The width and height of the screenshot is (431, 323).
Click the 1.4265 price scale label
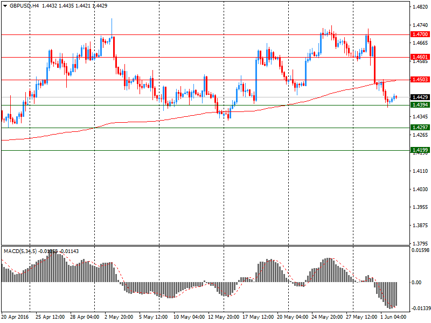420,135
